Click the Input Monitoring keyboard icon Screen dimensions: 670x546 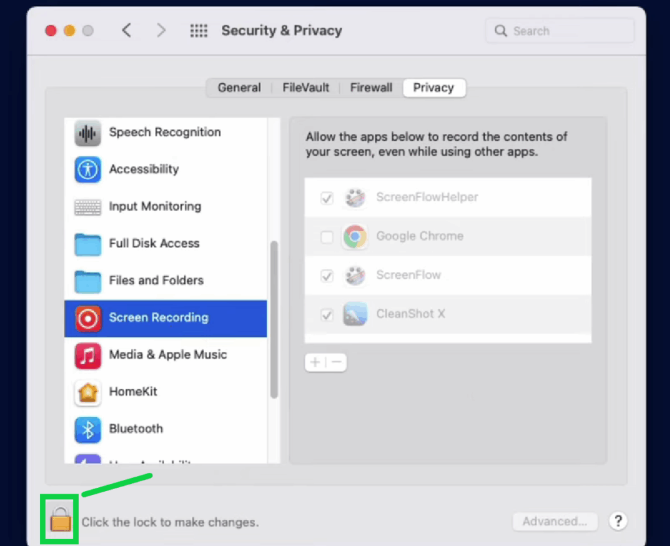tap(87, 207)
